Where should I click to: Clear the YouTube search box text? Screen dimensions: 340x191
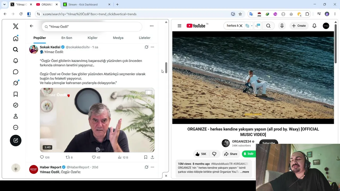point(241,26)
